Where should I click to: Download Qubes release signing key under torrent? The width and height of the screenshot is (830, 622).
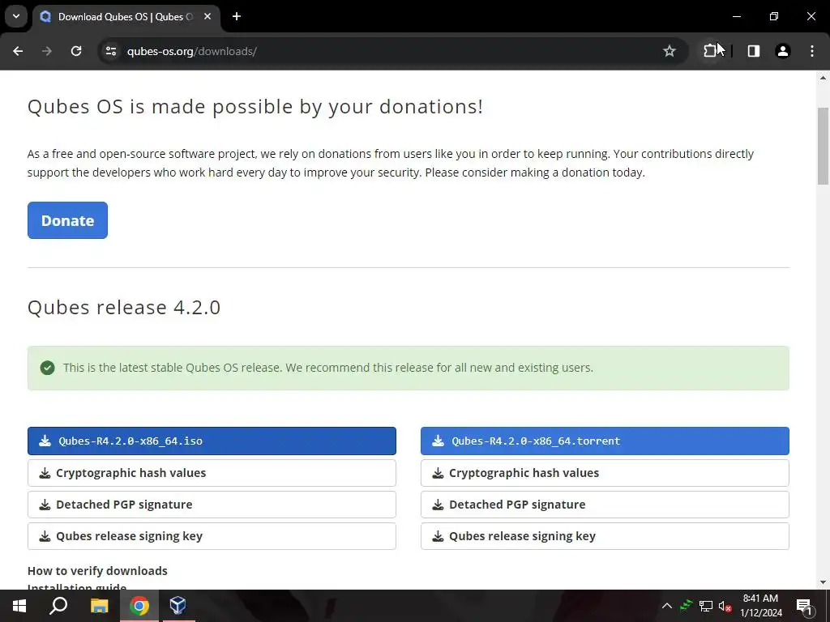(605, 536)
